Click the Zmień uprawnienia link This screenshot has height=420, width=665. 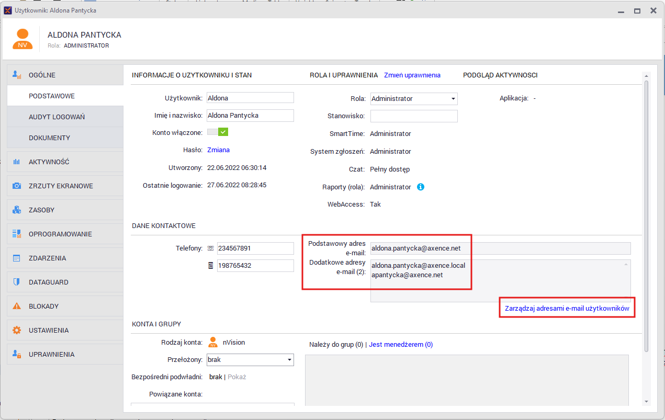[x=412, y=75]
